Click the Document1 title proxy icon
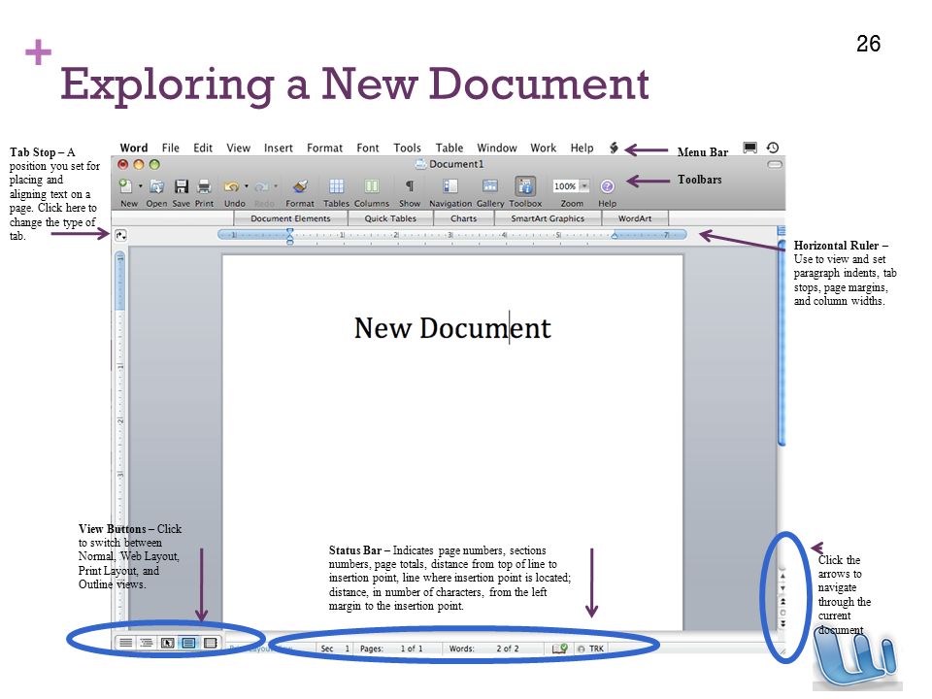 (420, 164)
